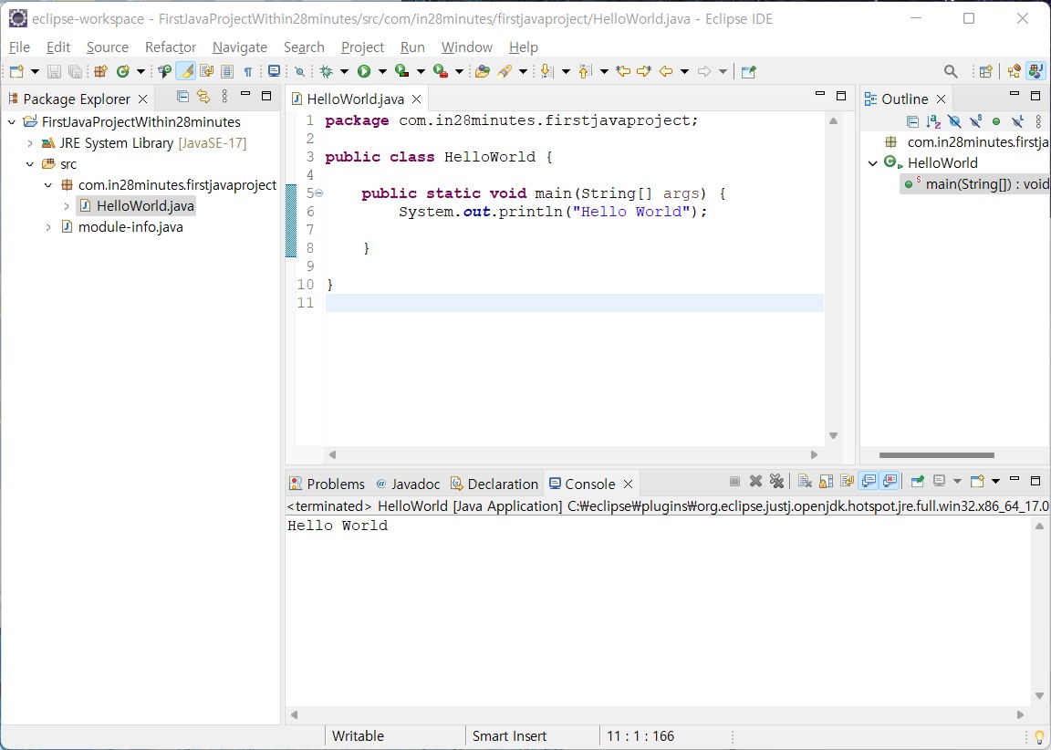
Task: Click the Outline horizontal scrollbar
Action: coord(936,455)
